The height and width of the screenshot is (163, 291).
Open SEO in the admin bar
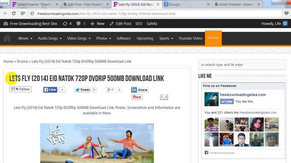click(x=139, y=24)
